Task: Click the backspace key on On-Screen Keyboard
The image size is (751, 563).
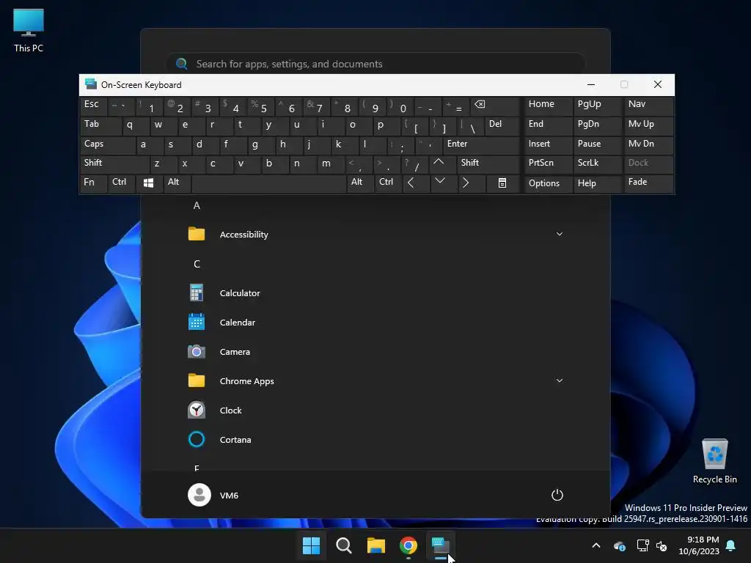Action: coord(495,106)
